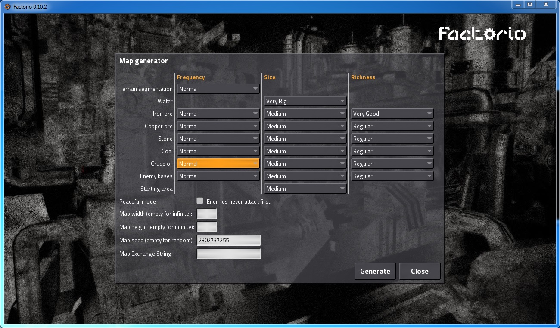Screen dimensions: 560x328
Task: Click the Factorio icon in title bar
Action: (x=7, y=7)
